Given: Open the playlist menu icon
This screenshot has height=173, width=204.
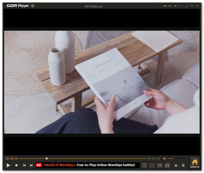Looking at the screenshot, I should click(x=183, y=165).
